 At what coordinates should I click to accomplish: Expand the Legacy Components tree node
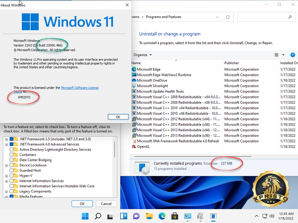click(x=7, y=192)
